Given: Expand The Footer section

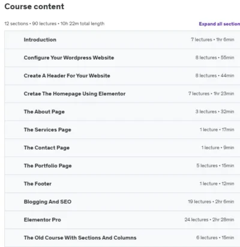Looking at the screenshot, I should pos(122,183).
